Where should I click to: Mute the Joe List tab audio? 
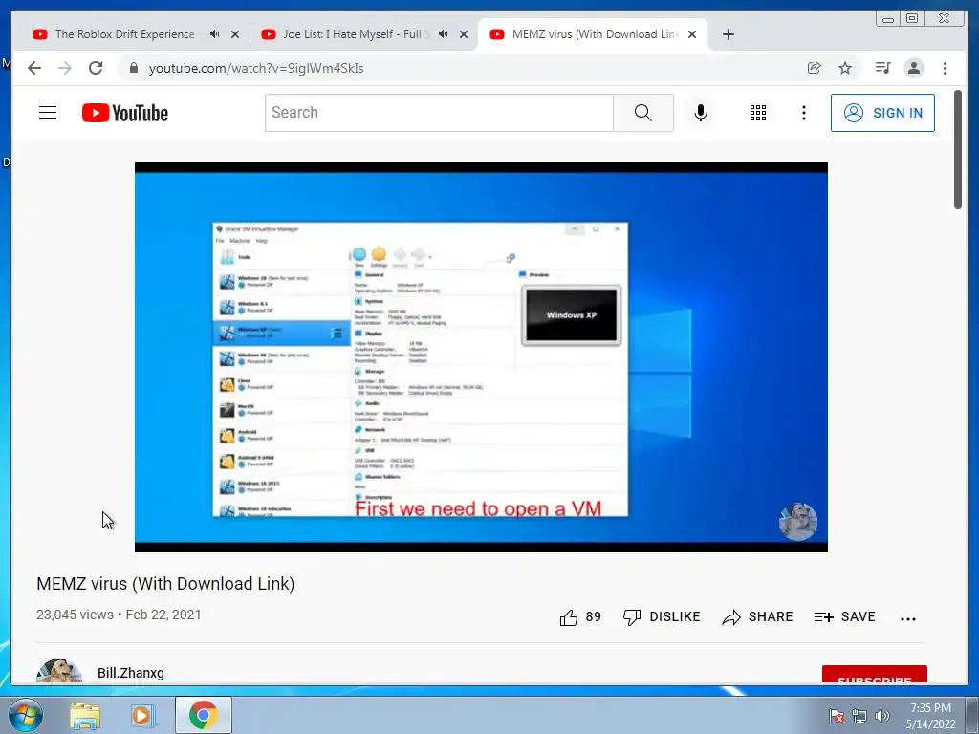pyautogui.click(x=444, y=34)
